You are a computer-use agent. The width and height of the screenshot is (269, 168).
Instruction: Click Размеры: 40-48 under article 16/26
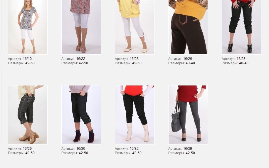181,63
